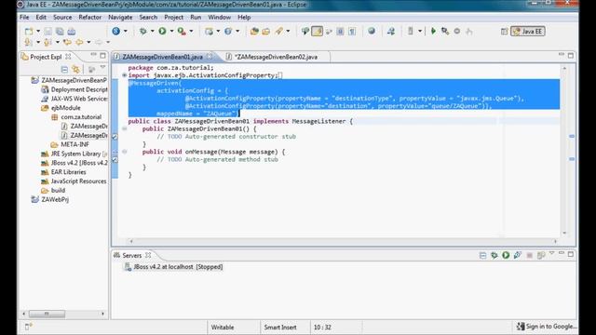Toggle Block Selection Mode button
The image size is (596, 335).
(x=340, y=31)
